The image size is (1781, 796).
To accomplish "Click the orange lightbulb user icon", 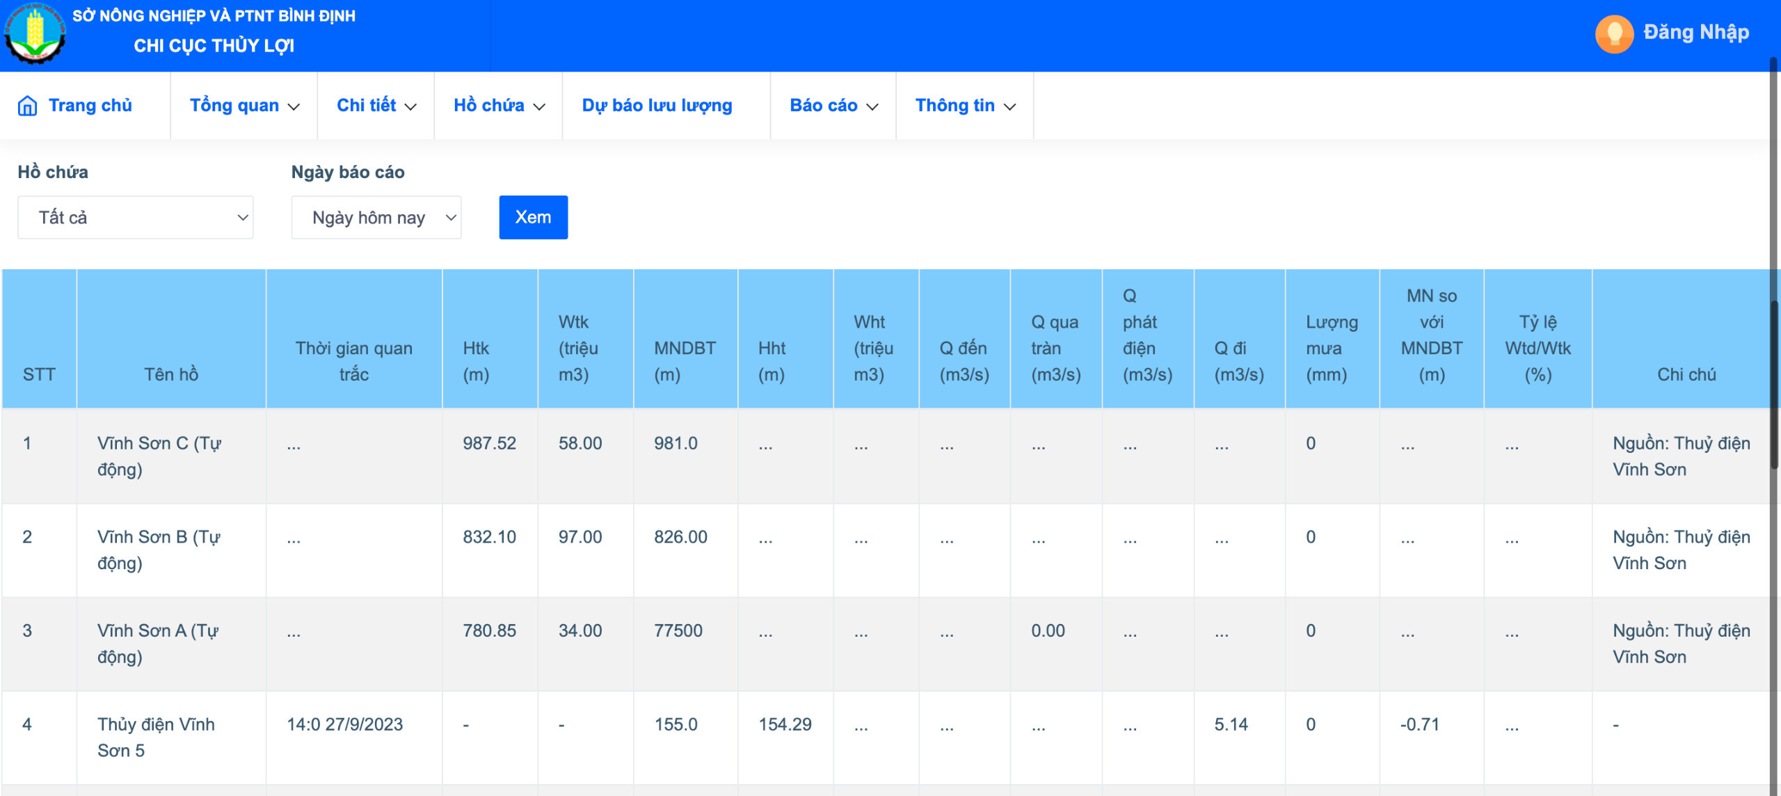I will coord(1614,33).
